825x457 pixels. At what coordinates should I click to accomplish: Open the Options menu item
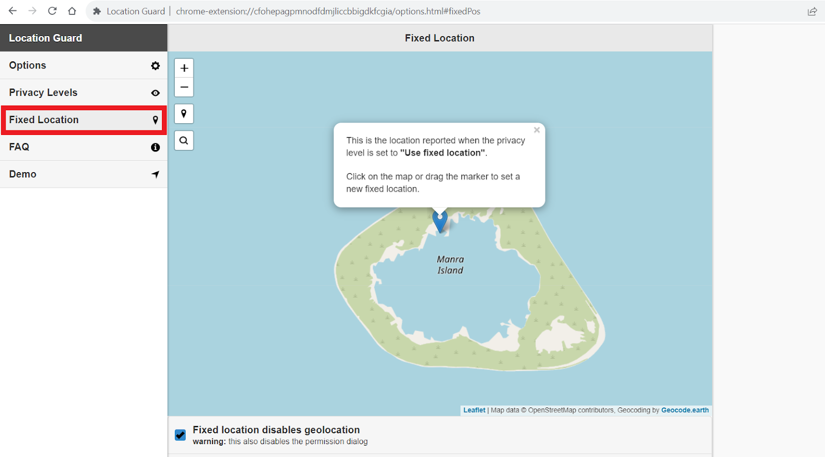click(84, 65)
